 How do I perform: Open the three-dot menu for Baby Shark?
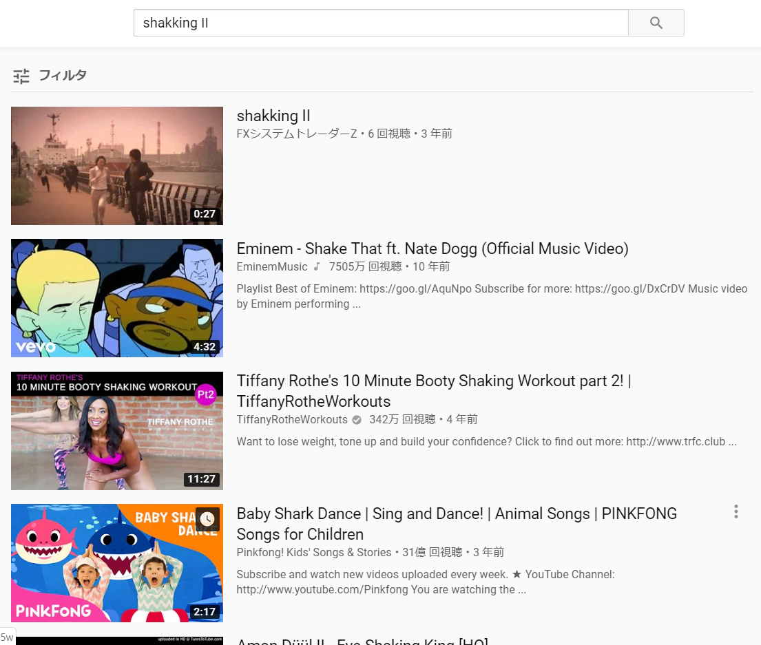point(736,511)
